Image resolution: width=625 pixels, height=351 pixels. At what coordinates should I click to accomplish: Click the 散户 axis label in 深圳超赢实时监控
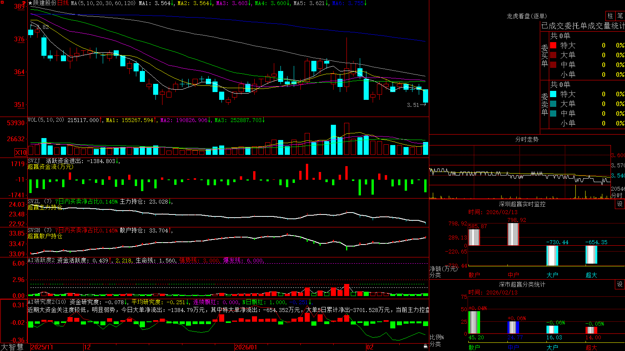474,275
